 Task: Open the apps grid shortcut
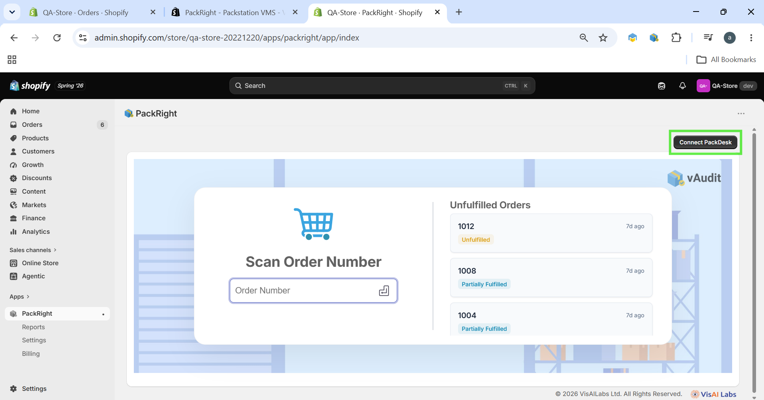click(12, 60)
